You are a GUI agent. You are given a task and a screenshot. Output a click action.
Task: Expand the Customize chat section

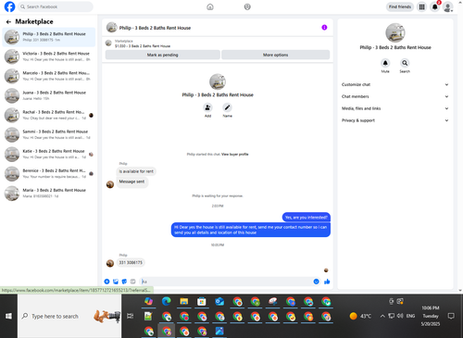point(395,84)
